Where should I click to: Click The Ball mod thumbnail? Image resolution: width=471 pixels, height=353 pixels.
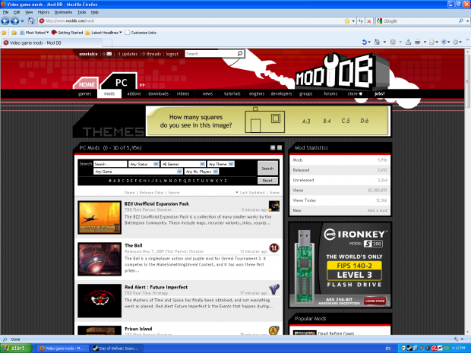pyautogui.click(x=100, y=260)
